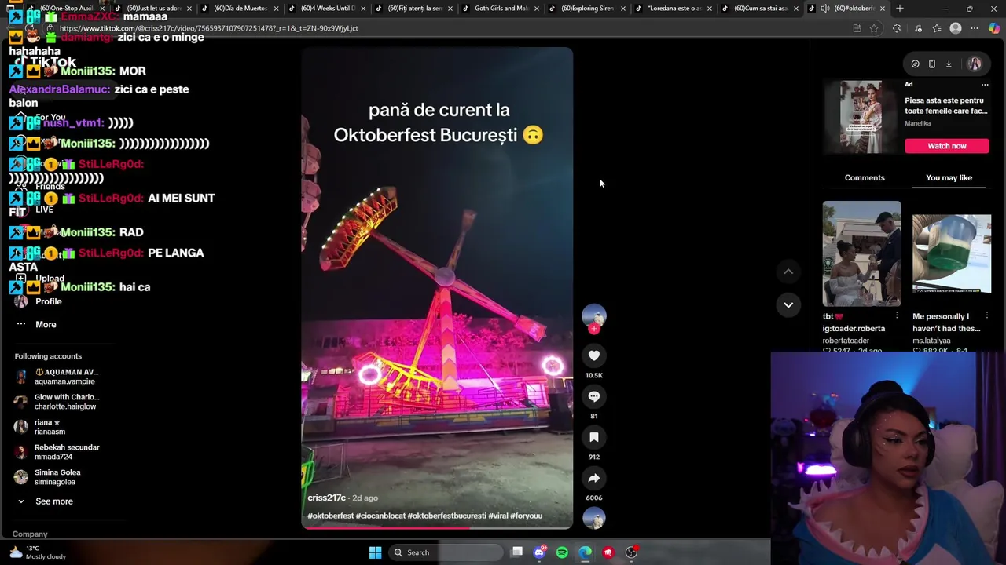The image size is (1006, 565).
Task: Go to the previous video with up chevron
Action: pos(788,272)
